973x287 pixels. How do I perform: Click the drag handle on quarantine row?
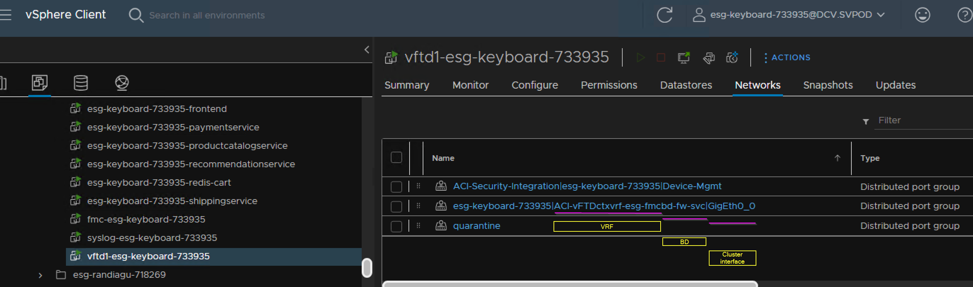418,225
